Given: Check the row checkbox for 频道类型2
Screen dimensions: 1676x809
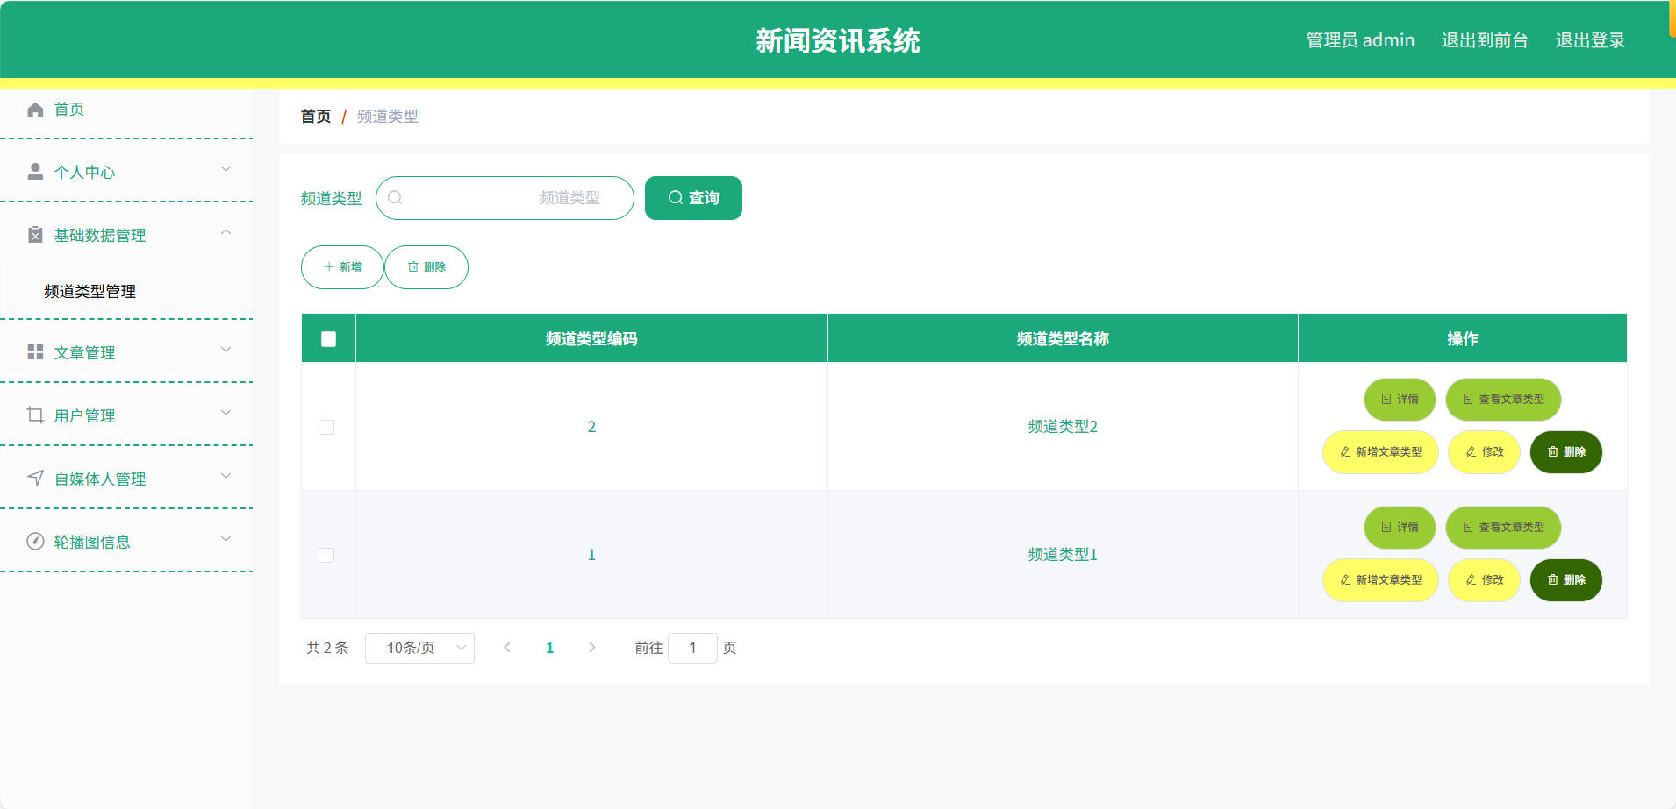Looking at the screenshot, I should [x=326, y=427].
